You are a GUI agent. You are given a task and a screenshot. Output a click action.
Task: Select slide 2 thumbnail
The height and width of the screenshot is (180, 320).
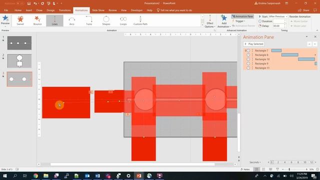[19, 61]
